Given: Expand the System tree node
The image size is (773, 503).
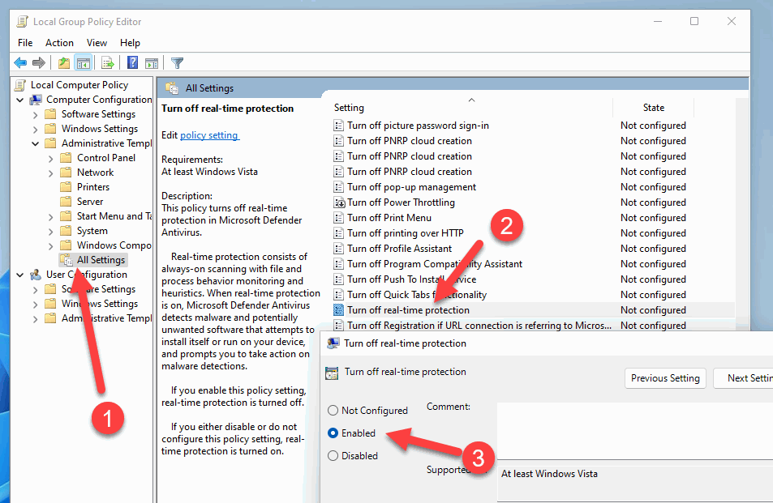Looking at the screenshot, I should pyautogui.click(x=51, y=232).
